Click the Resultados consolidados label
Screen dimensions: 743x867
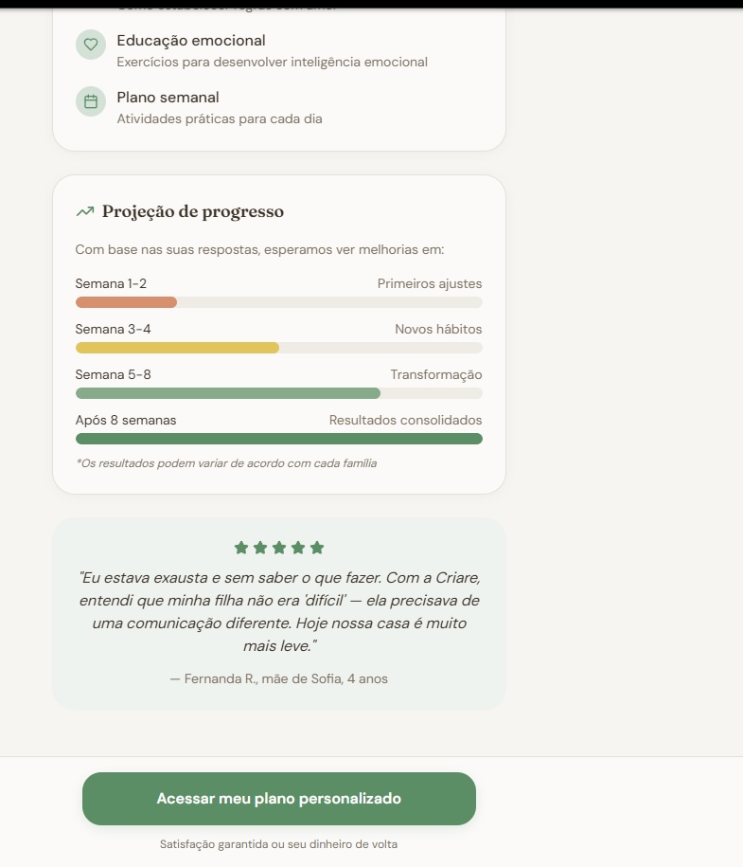click(x=405, y=420)
